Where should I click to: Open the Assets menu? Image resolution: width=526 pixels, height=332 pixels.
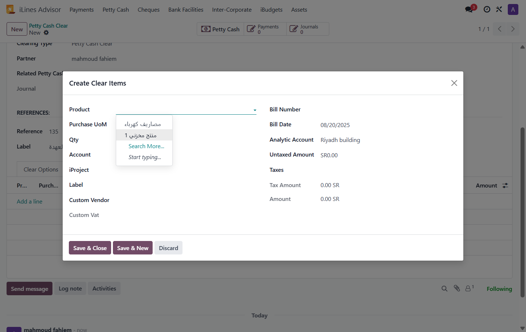[299, 10]
